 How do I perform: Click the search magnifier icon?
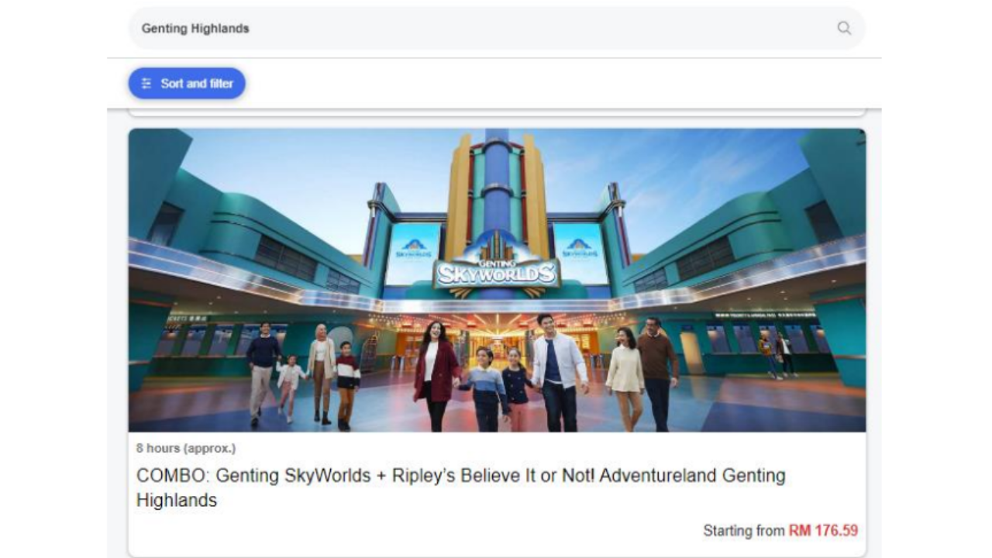(x=844, y=28)
